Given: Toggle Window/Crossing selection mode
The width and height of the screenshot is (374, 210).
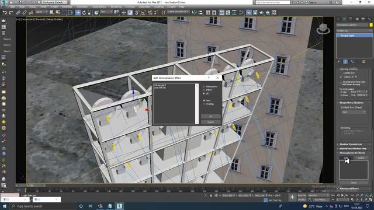Looking at the screenshot, I should tap(71, 12).
